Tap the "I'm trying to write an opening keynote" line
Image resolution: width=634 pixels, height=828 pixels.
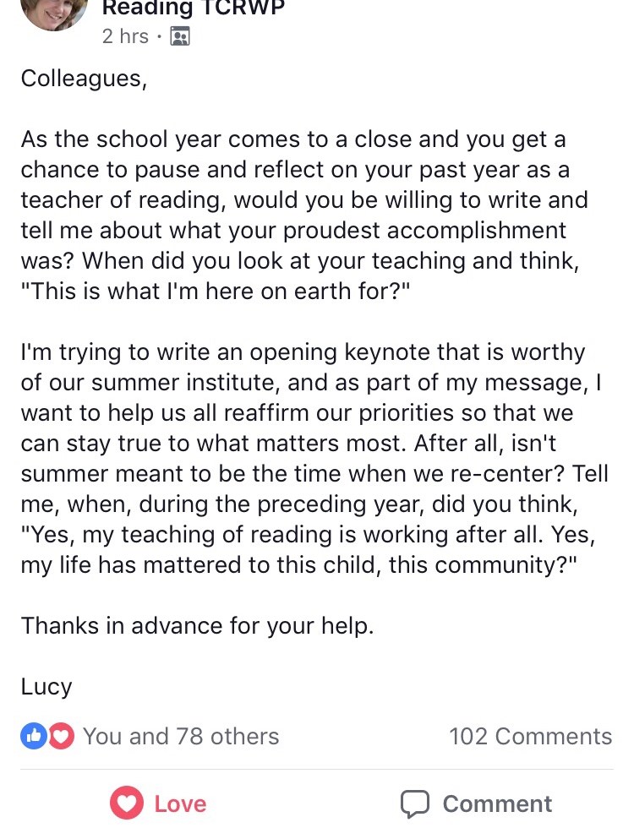(303, 352)
